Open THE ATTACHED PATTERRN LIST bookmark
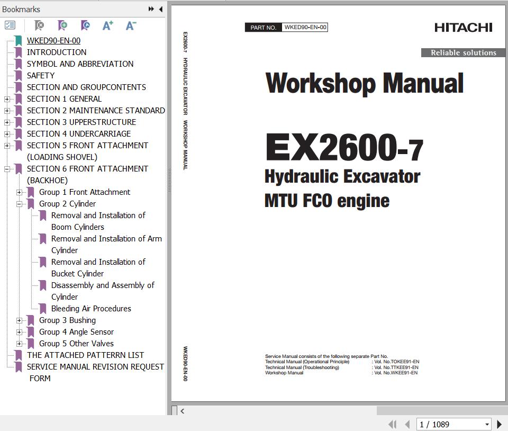Viewport: 508px width, 431px height. [x=86, y=355]
